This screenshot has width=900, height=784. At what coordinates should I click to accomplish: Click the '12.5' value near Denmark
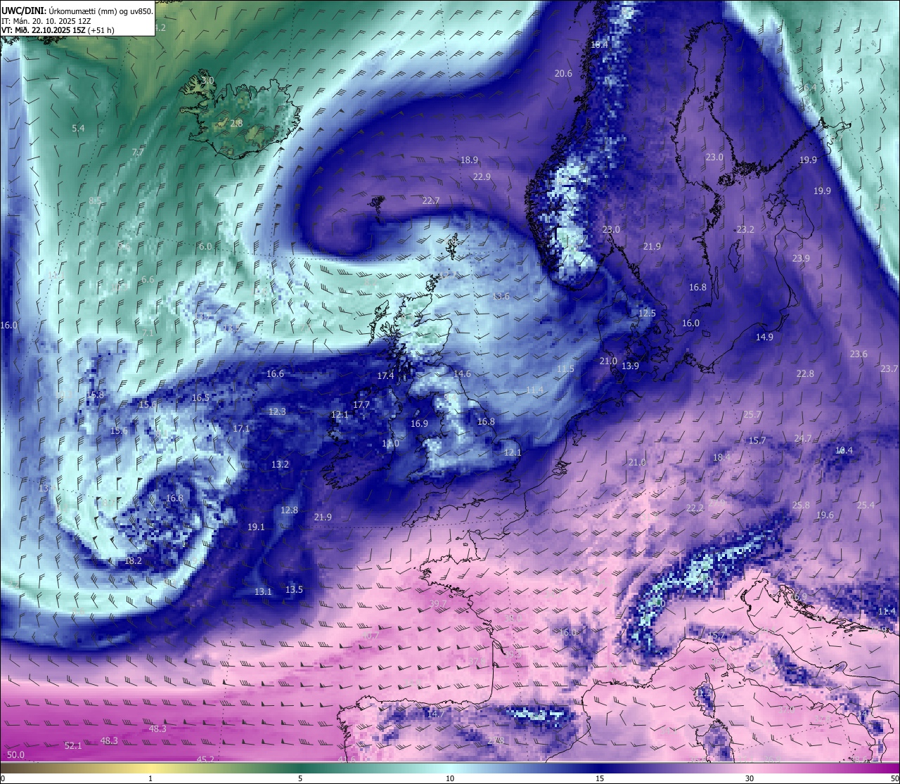(x=647, y=313)
